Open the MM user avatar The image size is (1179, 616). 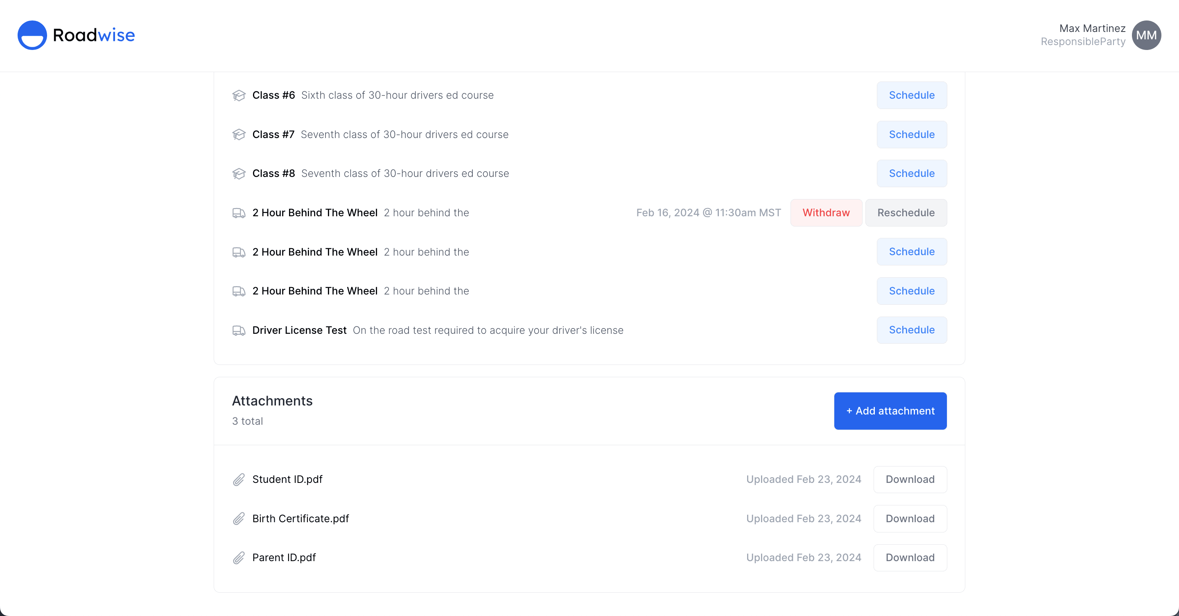1146,35
